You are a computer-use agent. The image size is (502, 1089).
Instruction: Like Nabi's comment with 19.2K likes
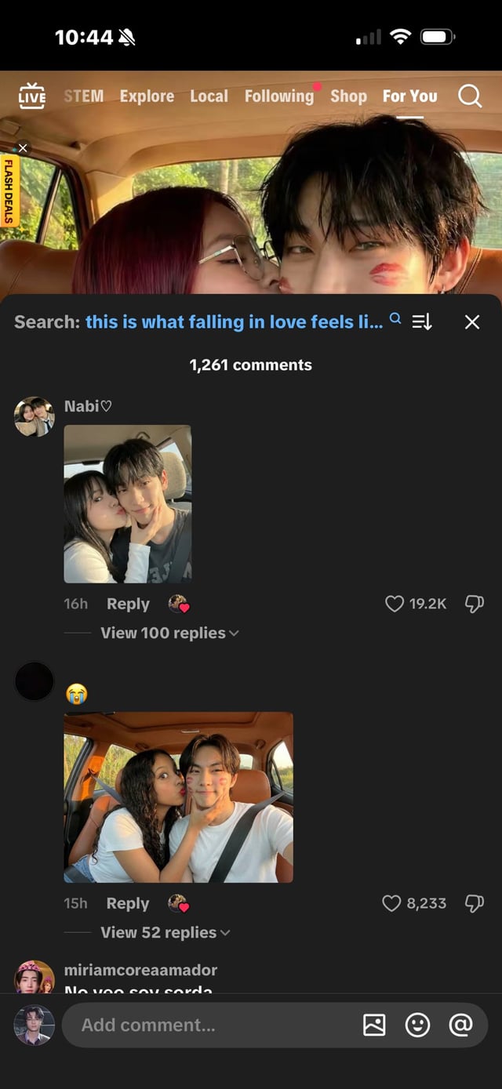395,604
